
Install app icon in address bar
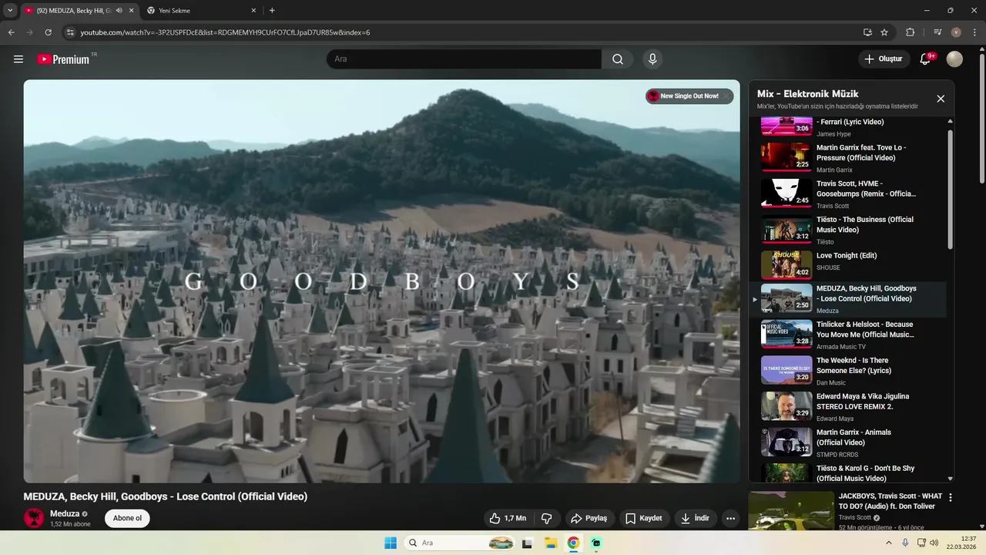[x=867, y=32]
